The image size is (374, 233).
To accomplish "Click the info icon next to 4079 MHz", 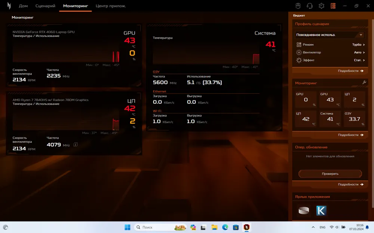I will (76, 145).
